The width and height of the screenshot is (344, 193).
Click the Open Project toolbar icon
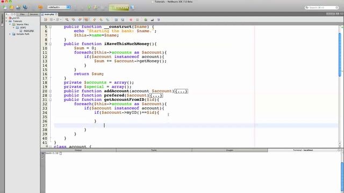coord(18,7)
